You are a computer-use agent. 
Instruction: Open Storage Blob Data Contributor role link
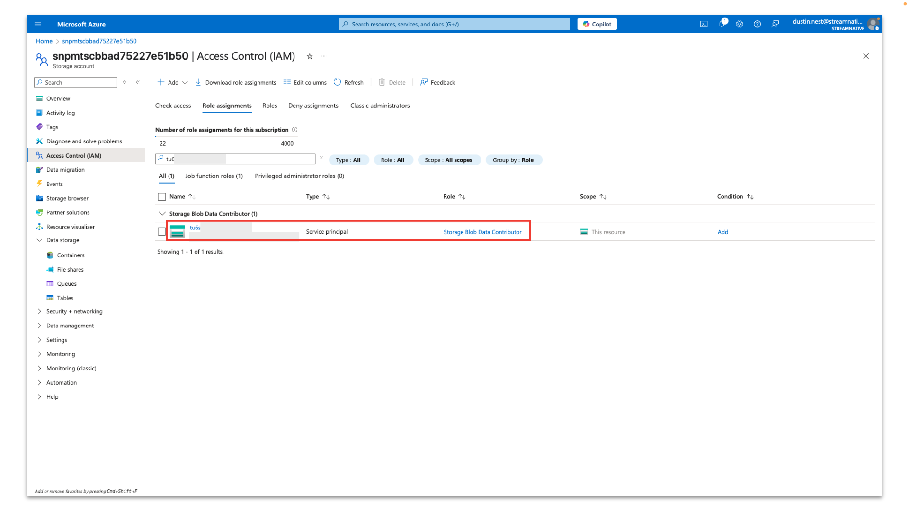coord(482,232)
